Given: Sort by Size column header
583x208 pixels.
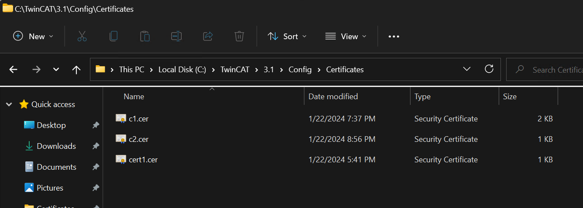Looking at the screenshot, I should tap(510, 97).
